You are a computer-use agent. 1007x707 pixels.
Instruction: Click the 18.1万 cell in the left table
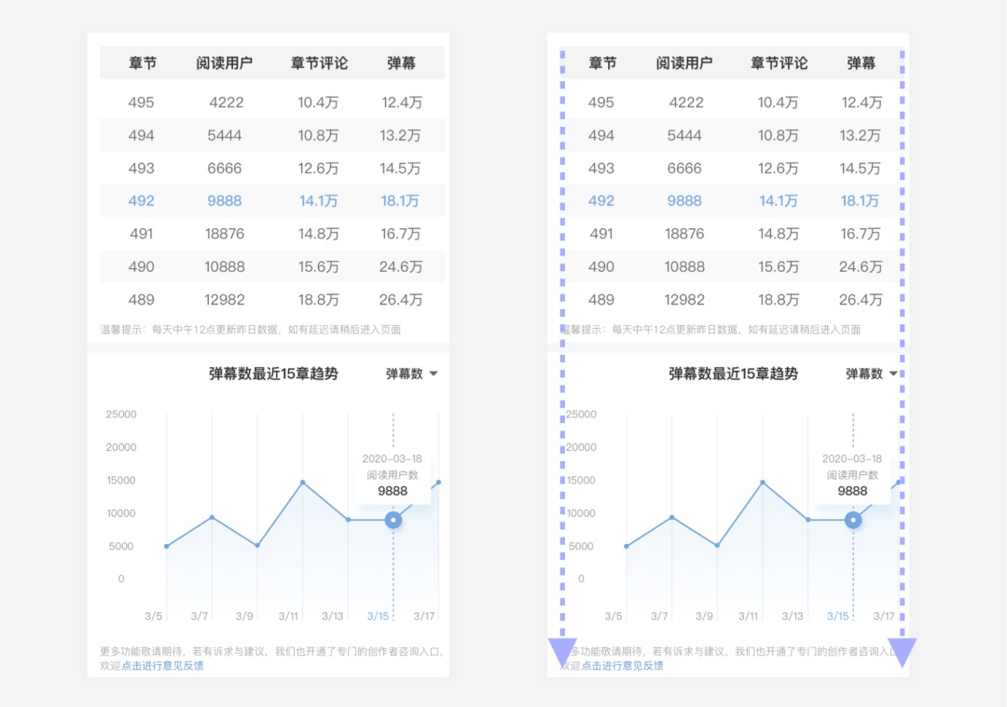[400, 201]
